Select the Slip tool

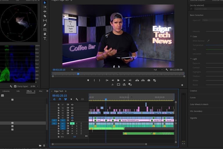45,21
